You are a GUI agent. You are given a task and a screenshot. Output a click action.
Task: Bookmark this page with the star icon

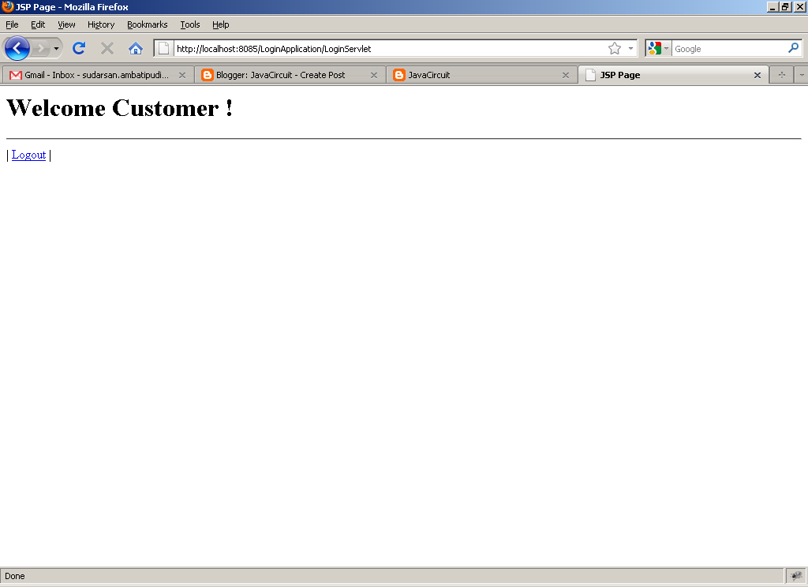pos(614,48)
